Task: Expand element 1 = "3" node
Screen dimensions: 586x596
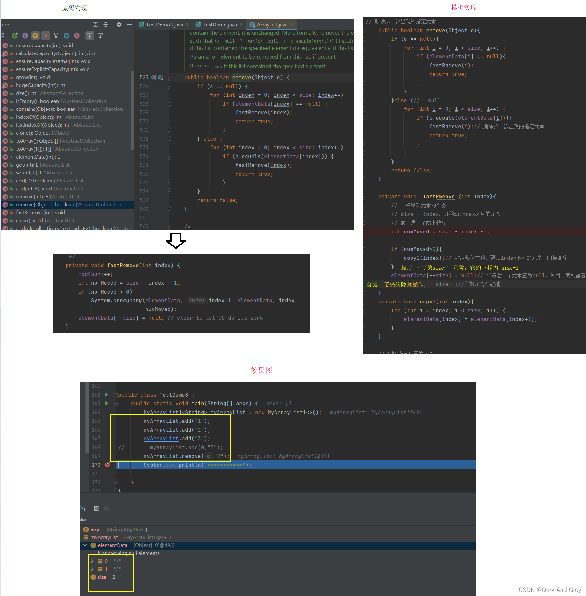Action: pos(92,569)
